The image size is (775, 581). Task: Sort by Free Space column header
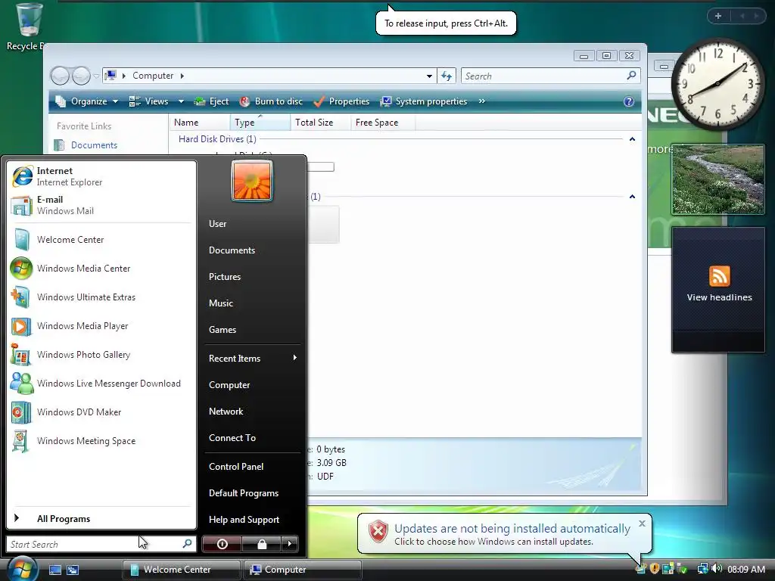(383, 123)
